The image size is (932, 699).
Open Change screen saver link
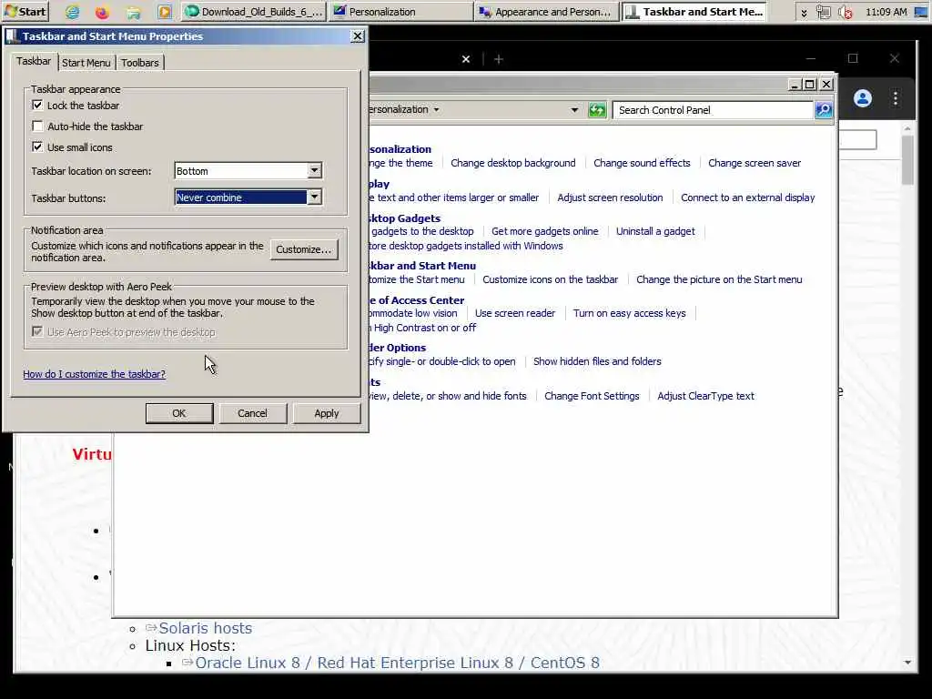tap(755, 163)
